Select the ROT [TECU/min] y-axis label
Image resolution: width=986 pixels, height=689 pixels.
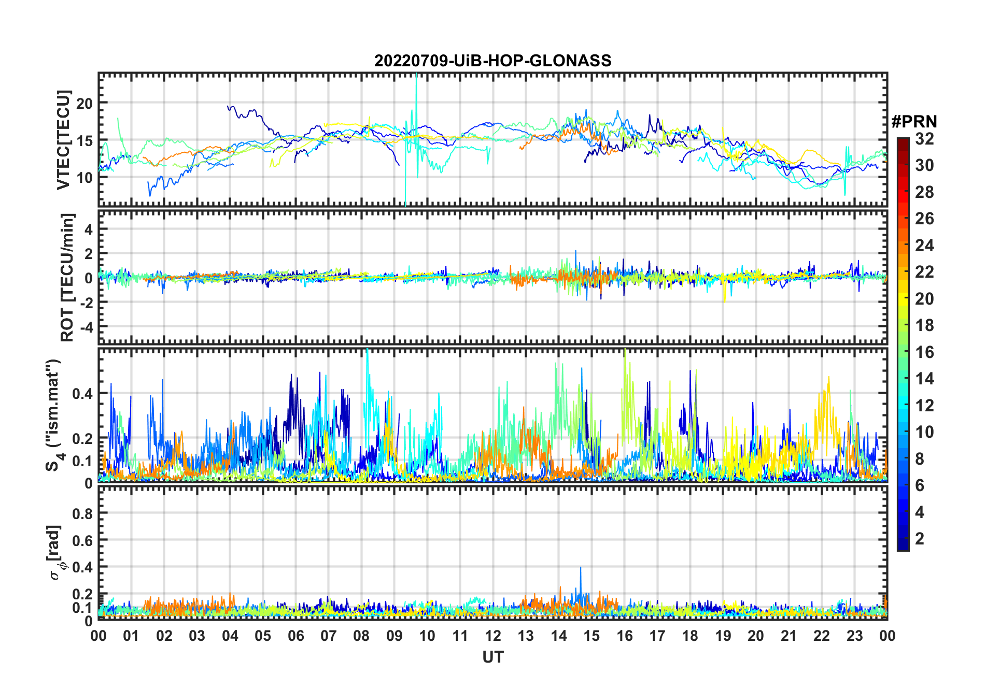pos(67,277)
